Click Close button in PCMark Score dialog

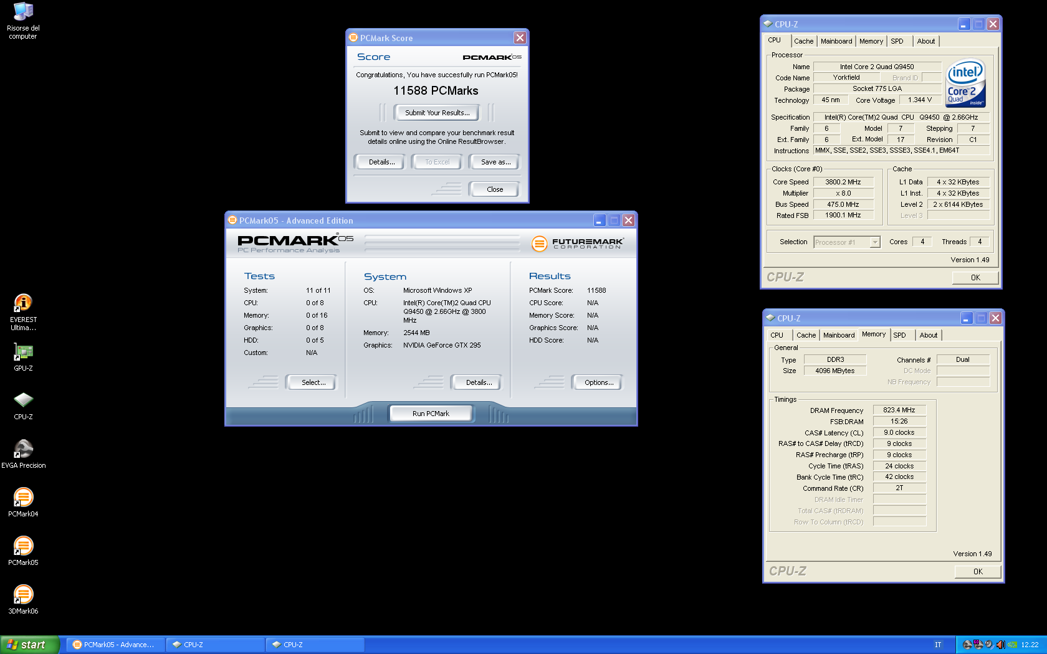[x=495, y=189]
